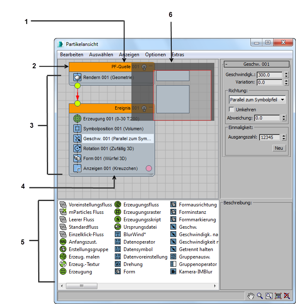The image size is (296, 304).
Task: Select Einzelklick-Fluss in the depot
Action: tap(82, 235)
